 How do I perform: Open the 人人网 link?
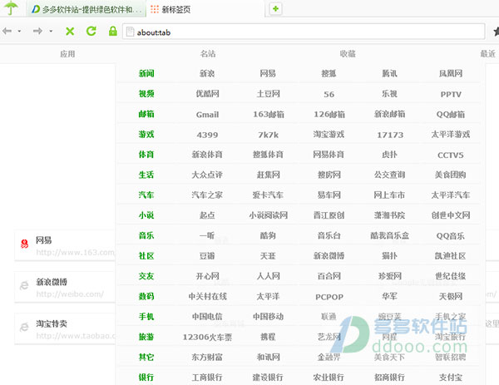[x=269, y=276]
